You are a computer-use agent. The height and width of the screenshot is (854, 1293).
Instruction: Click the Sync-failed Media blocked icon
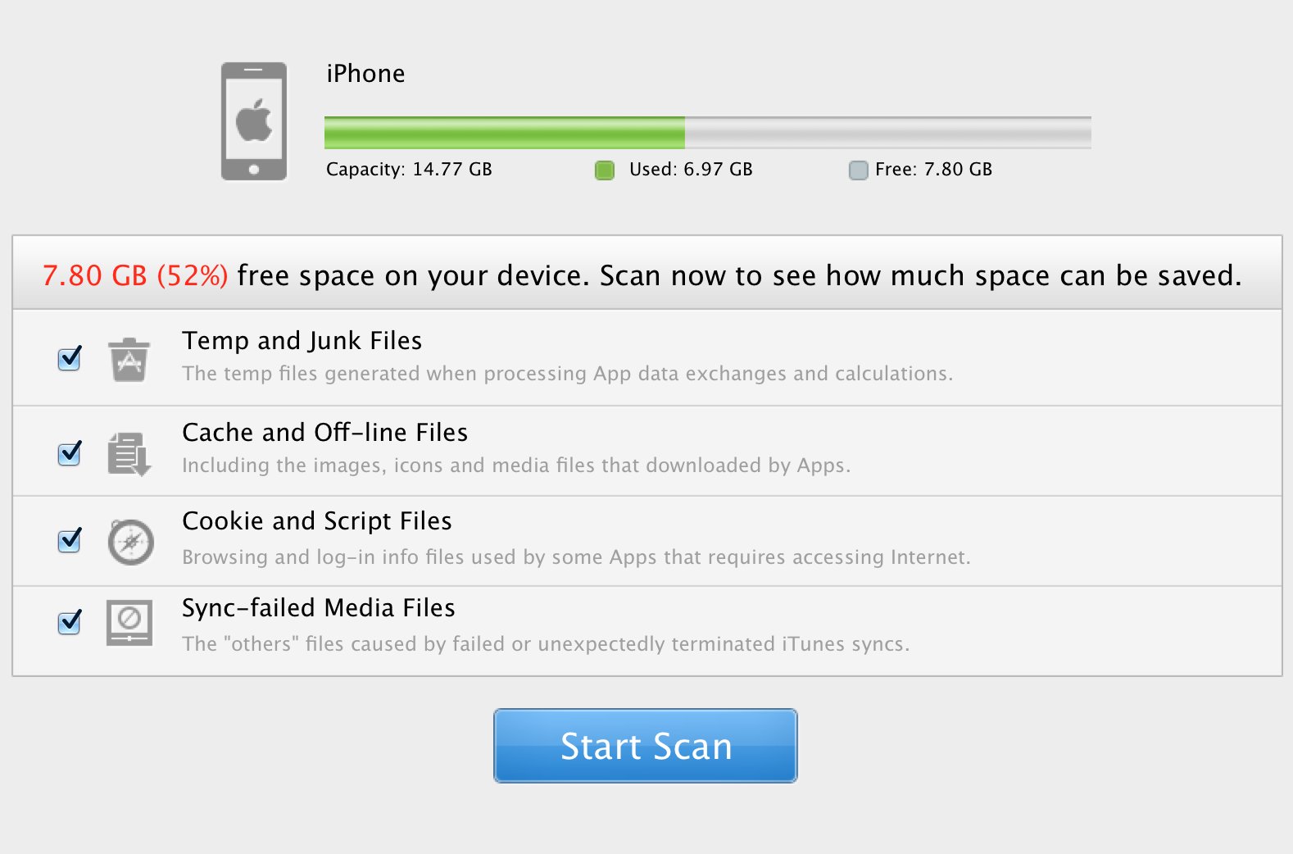click(x=129, y=623)
